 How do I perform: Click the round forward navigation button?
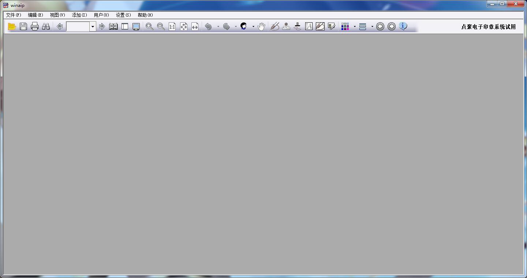(392, 26)
